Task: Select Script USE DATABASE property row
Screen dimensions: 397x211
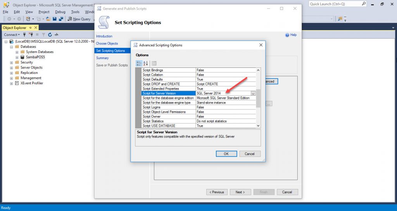Action: (199, 126)
